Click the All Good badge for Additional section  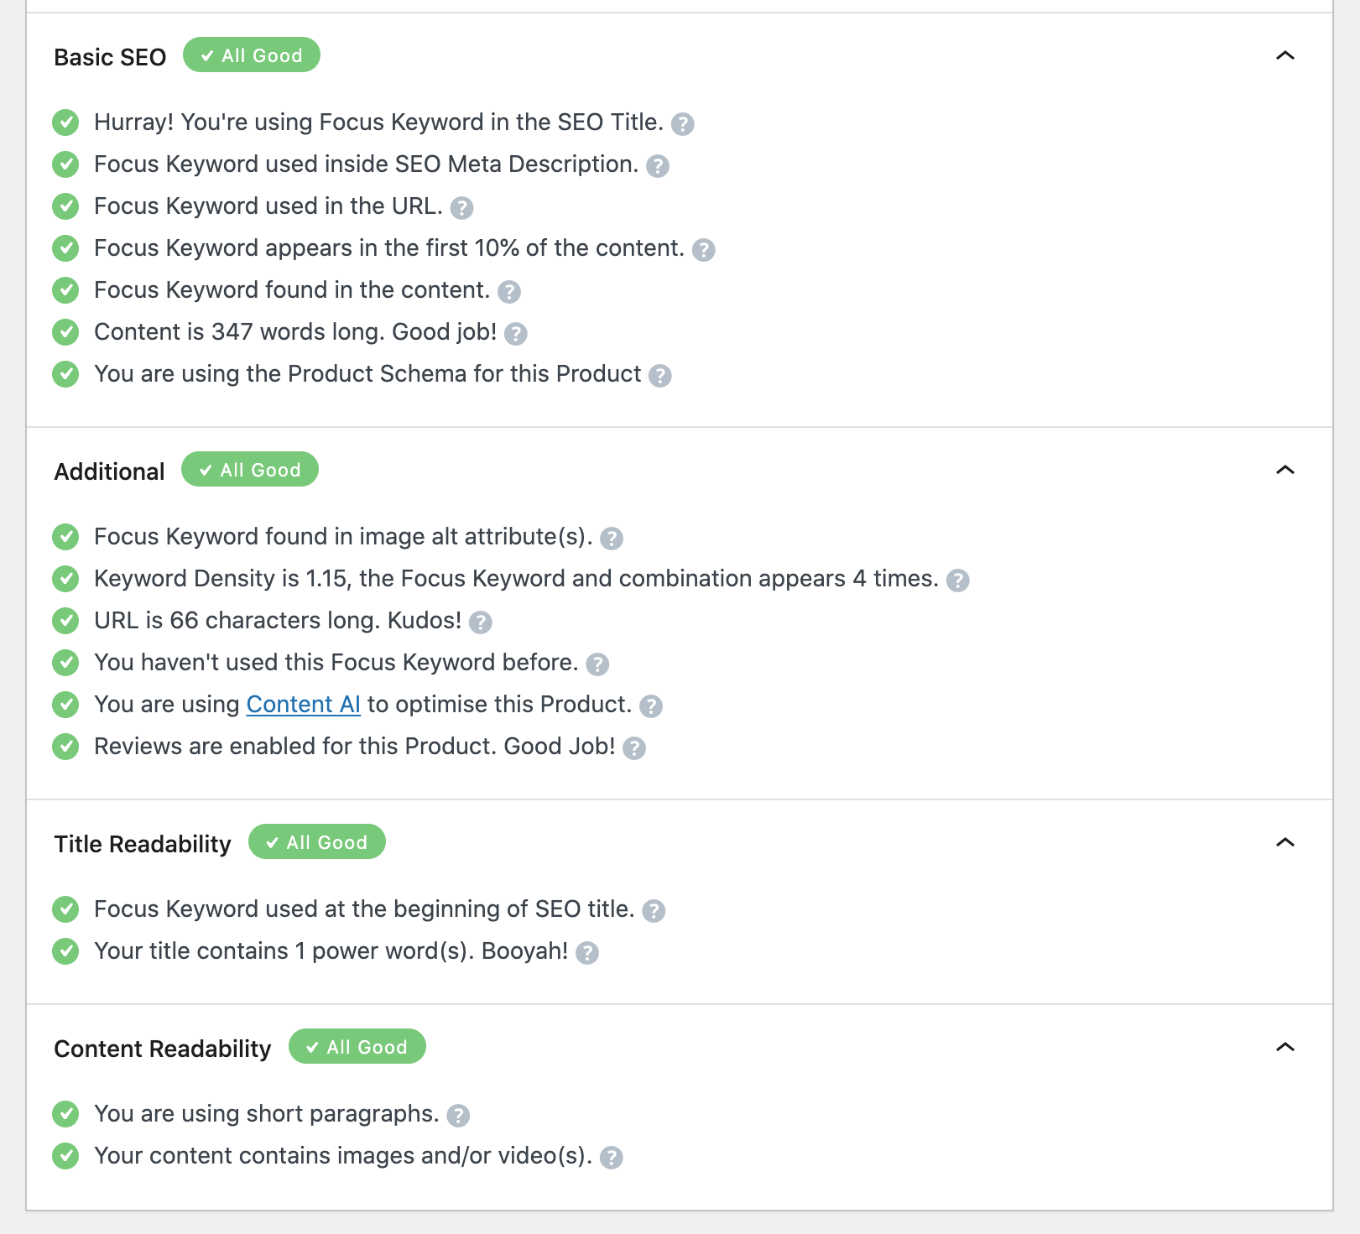click(249, 470)
